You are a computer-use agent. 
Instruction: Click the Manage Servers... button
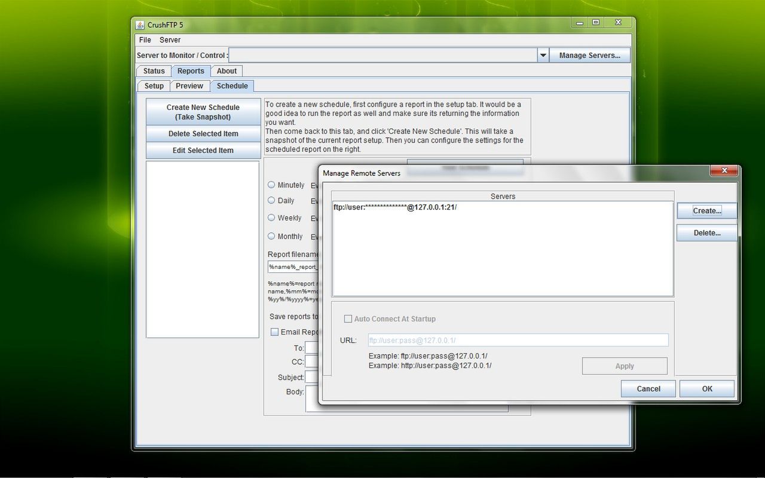[590, 55]
